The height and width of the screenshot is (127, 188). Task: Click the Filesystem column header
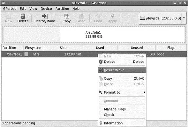pos(34,48)
